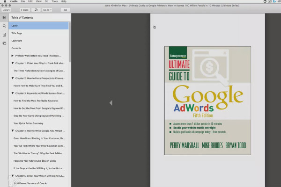Collapse Chapter 3 Keywords section
The width and height of the screenshot is (281, 187).
[13, 93]
